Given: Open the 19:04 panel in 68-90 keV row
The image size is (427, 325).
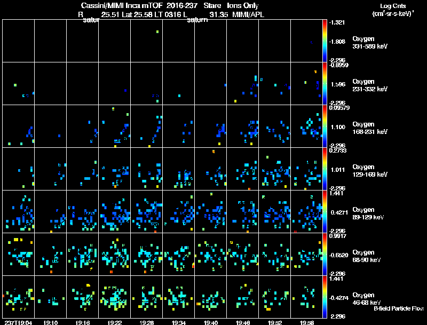Looking at the screenshot, I should (18, 254).
